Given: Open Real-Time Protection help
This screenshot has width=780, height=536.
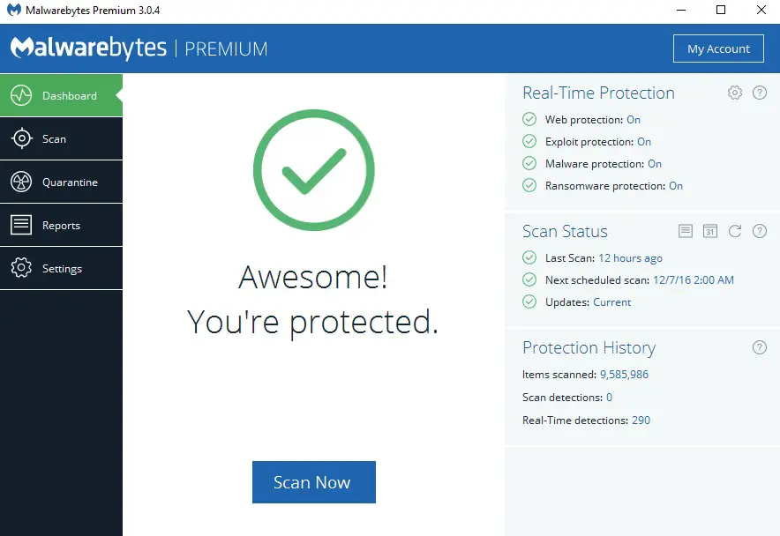Looking at the screenshot, I should [760, 93].
